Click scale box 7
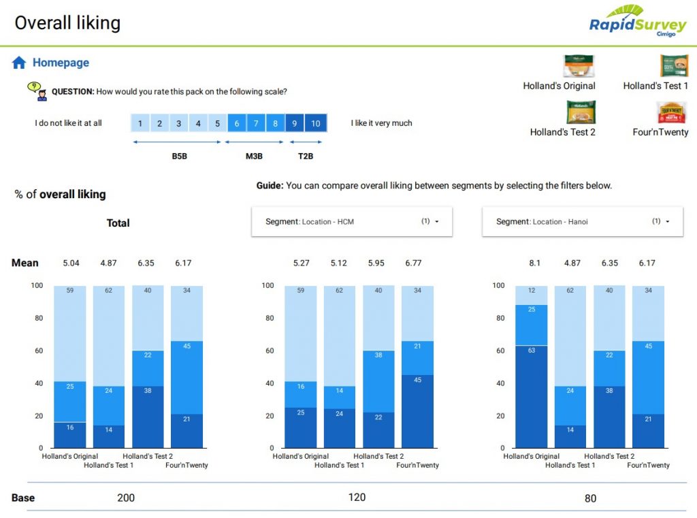 pos(256,123)
